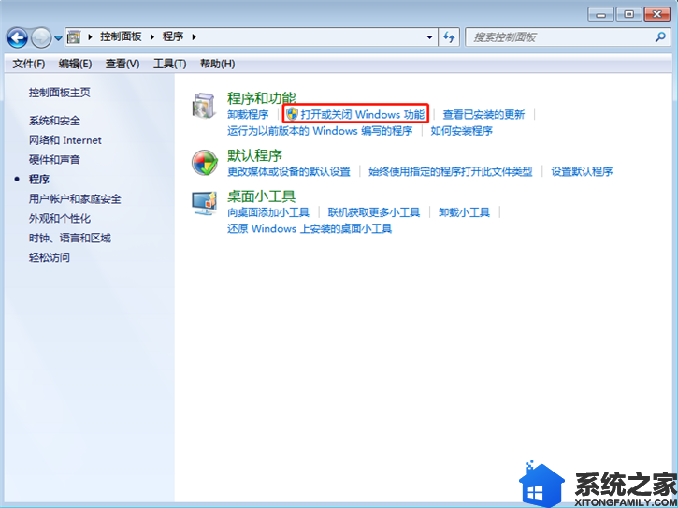The width and height of the screenshot is (678, 508).
Task: Go to 控制面板主页 in sidebar
Action: tap(60, 93)
